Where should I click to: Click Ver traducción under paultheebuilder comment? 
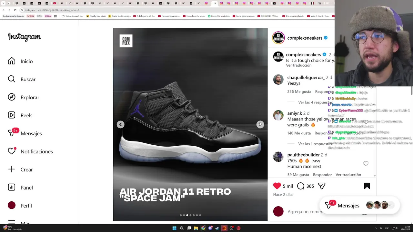[348, 175]
